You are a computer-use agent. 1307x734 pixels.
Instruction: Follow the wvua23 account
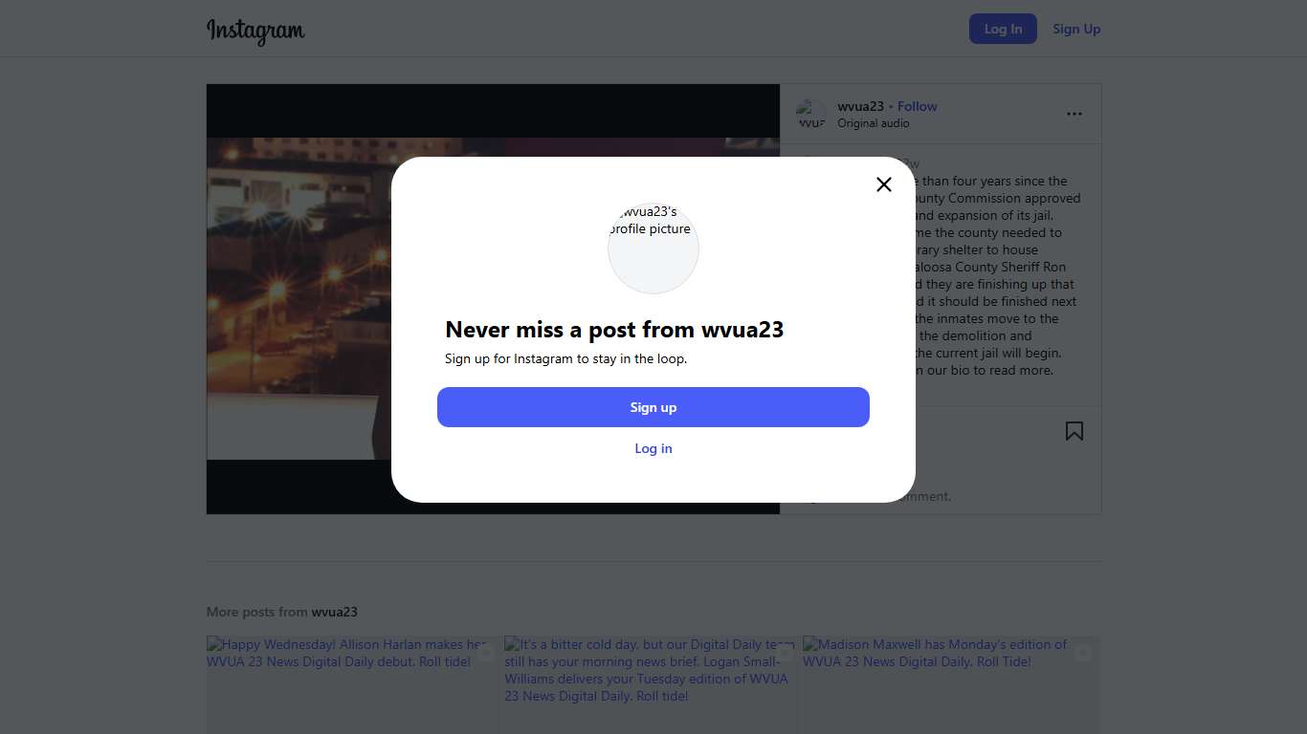coord(918,106)
